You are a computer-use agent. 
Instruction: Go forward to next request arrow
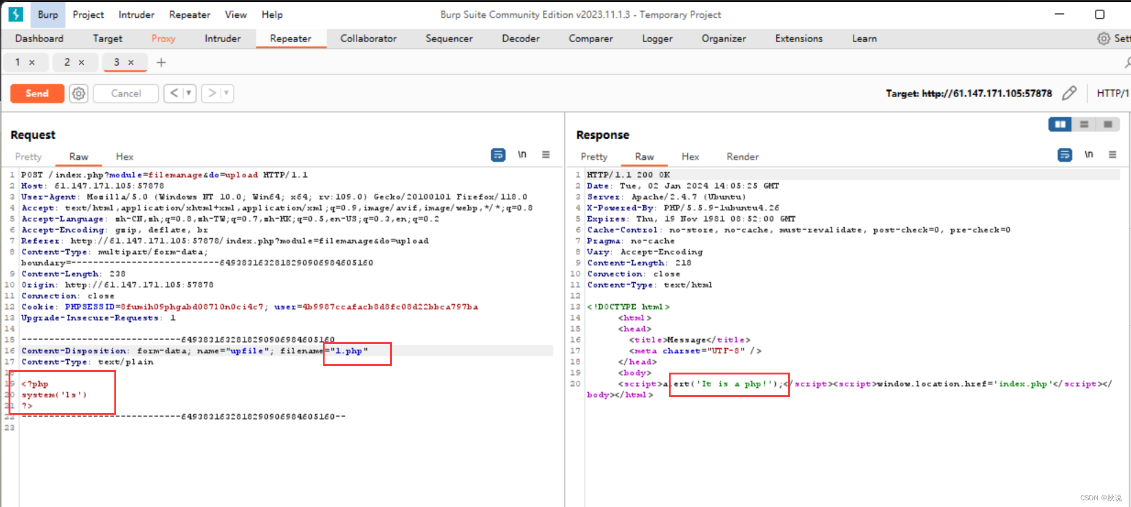212,93
